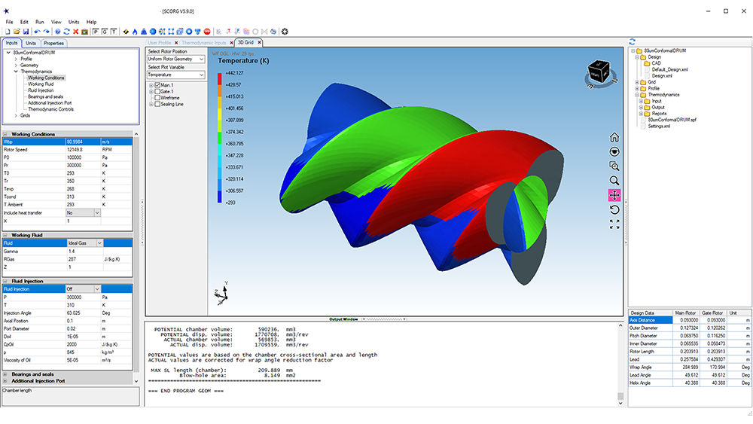Select Settings.xml in the project tree

coord(659,127)
